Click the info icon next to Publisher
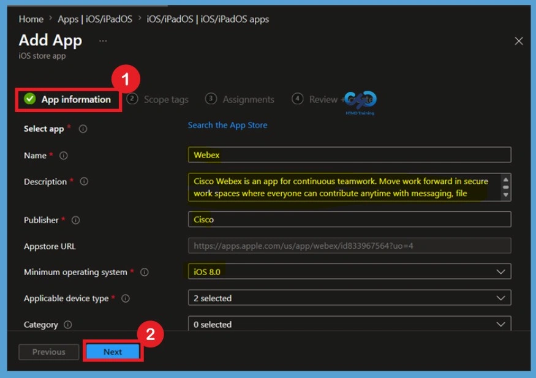 pyautogui.click(x=75, y=220)
